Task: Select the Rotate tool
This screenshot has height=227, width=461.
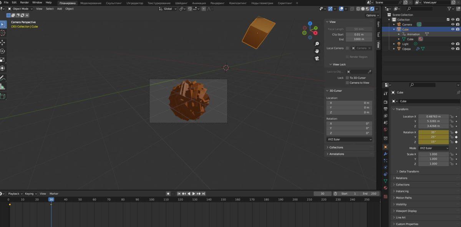Action: pos(3,51)
